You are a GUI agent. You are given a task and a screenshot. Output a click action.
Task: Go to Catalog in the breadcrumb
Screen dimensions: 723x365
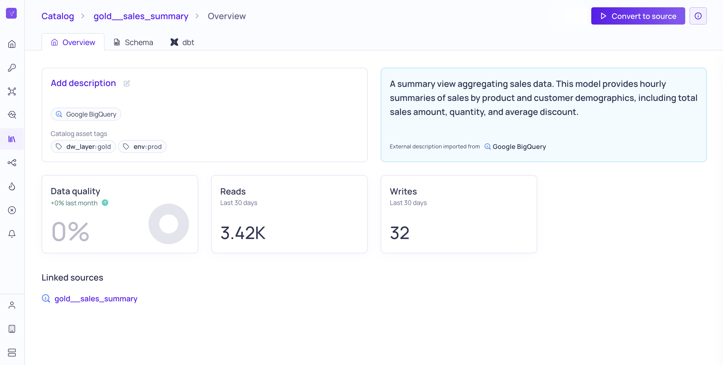pyautogui.click(x=58, y=16)
